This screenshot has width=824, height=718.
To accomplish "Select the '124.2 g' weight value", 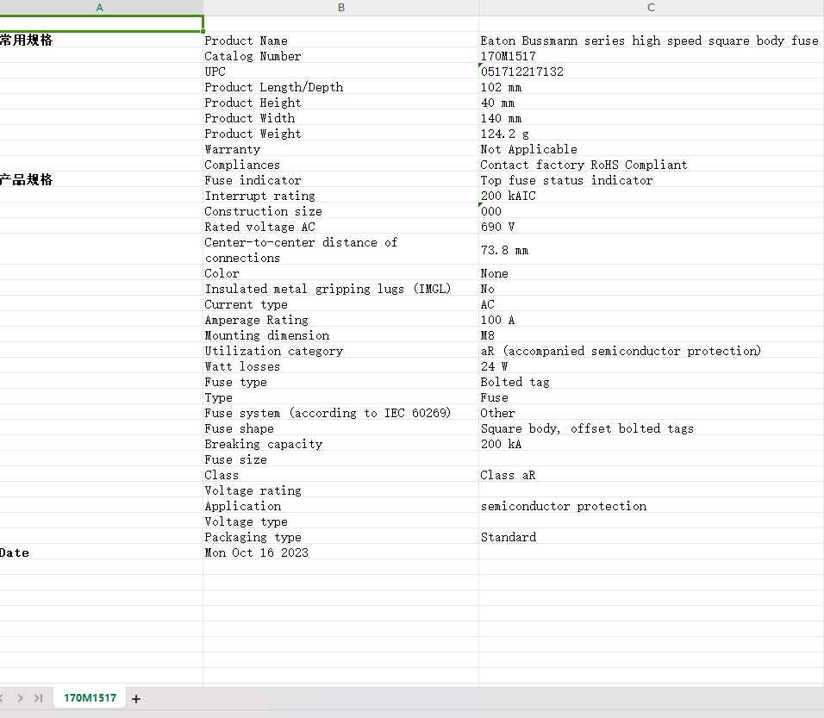I will (x=652, y=134).
